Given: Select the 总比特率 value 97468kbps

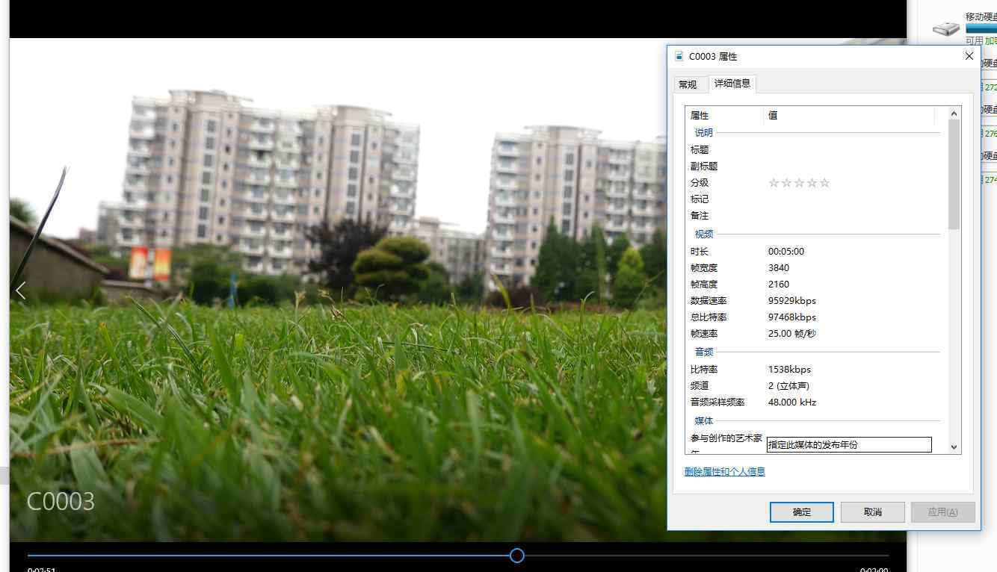Looking at the screenshot, I should coord(792,317).
